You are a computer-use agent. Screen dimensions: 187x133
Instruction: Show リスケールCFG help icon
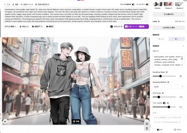click(168, 103)
